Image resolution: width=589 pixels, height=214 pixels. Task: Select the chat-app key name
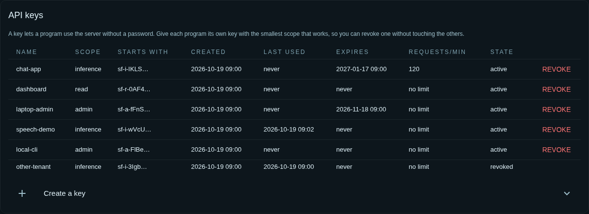(28, 69)
